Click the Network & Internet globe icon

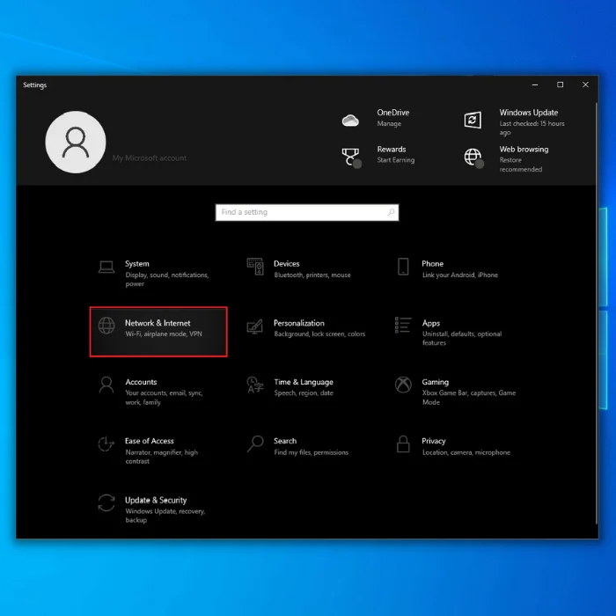[106, 326]
